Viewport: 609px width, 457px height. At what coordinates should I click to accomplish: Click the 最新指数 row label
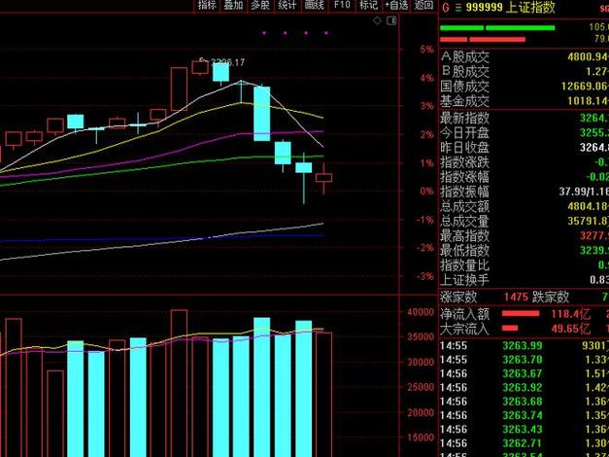tap(464, 118)
